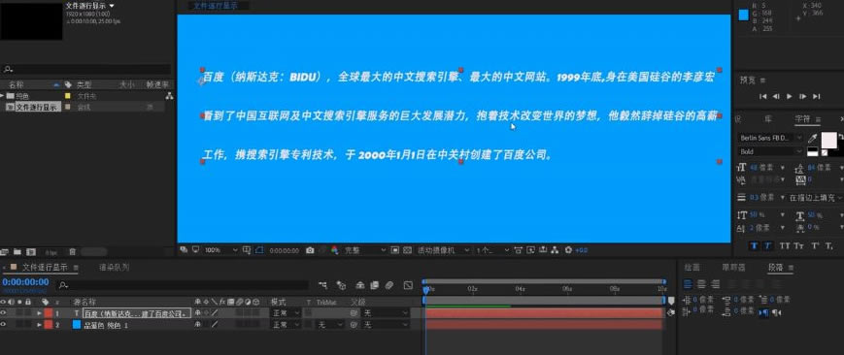Jump to first frame in Preview panel

tap(762, 96)
